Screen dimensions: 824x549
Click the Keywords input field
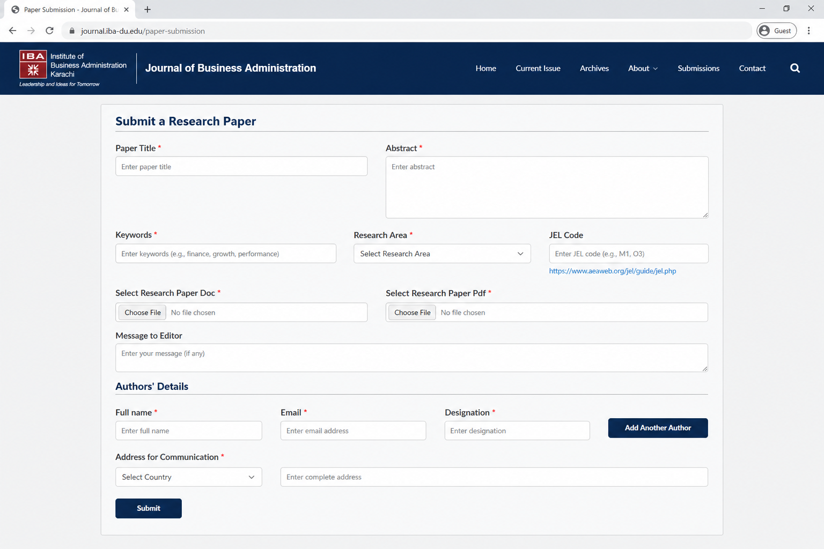click(x=226, y=254)
